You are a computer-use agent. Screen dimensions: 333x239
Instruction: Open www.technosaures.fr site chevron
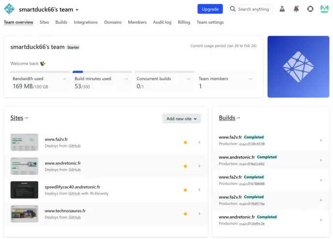click(x=199, y=214)
